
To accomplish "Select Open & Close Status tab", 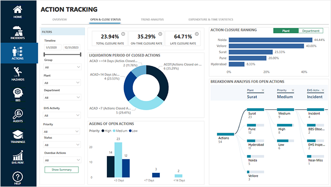I will tap(105, 20).
